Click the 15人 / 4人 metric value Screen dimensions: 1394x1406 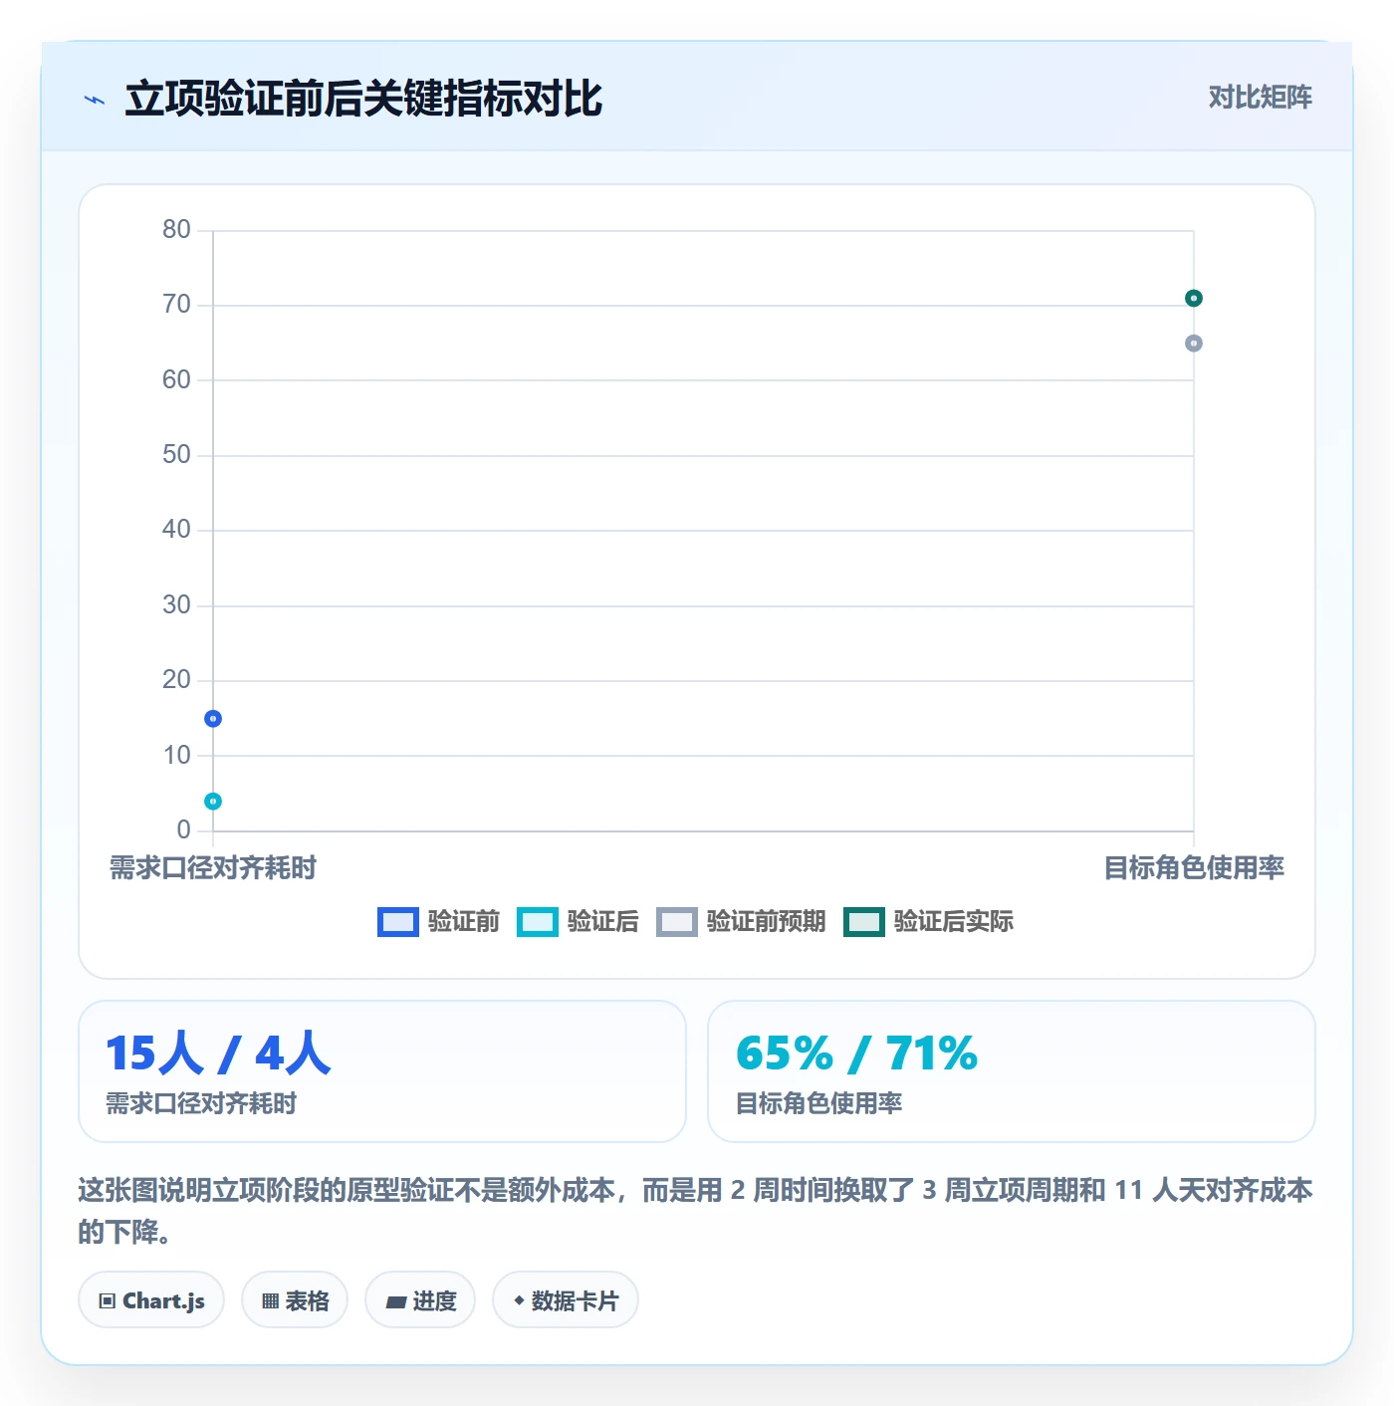218,1054
